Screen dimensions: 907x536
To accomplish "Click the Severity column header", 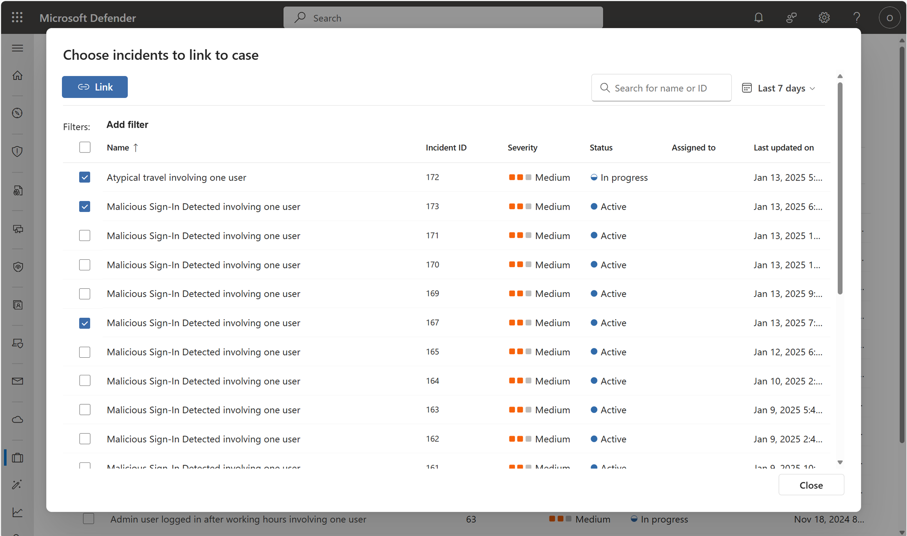I will click(x=522, y=148).
